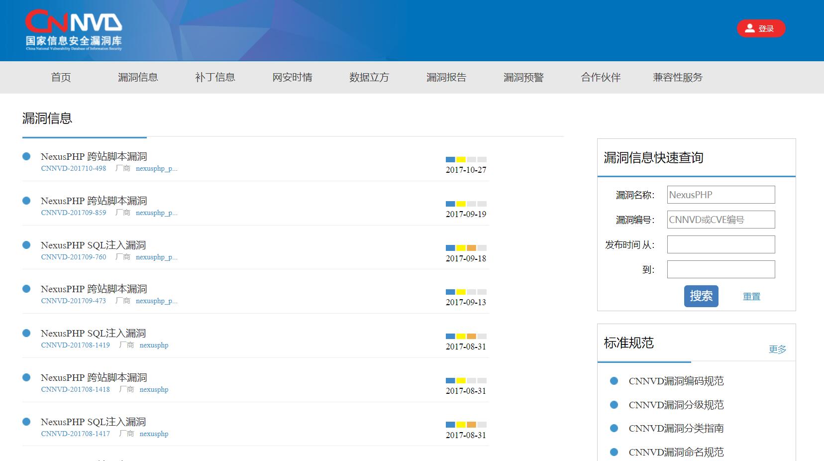
Task: Click the 发布时间 从 date field
Action: pos(721,244)
